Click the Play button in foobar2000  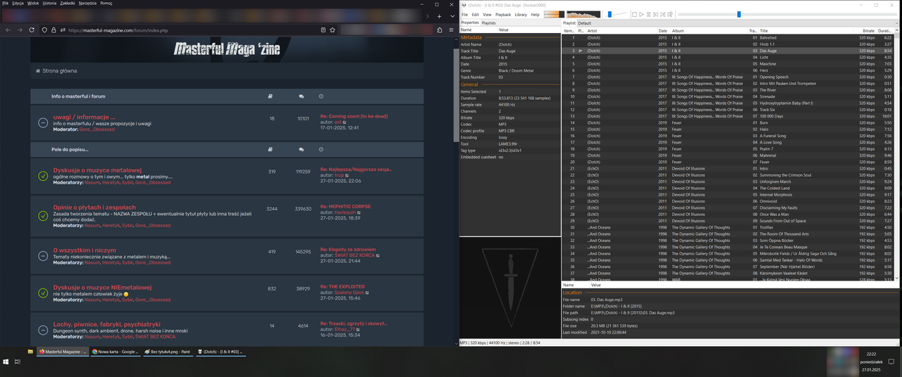click(x=641, y=14)
